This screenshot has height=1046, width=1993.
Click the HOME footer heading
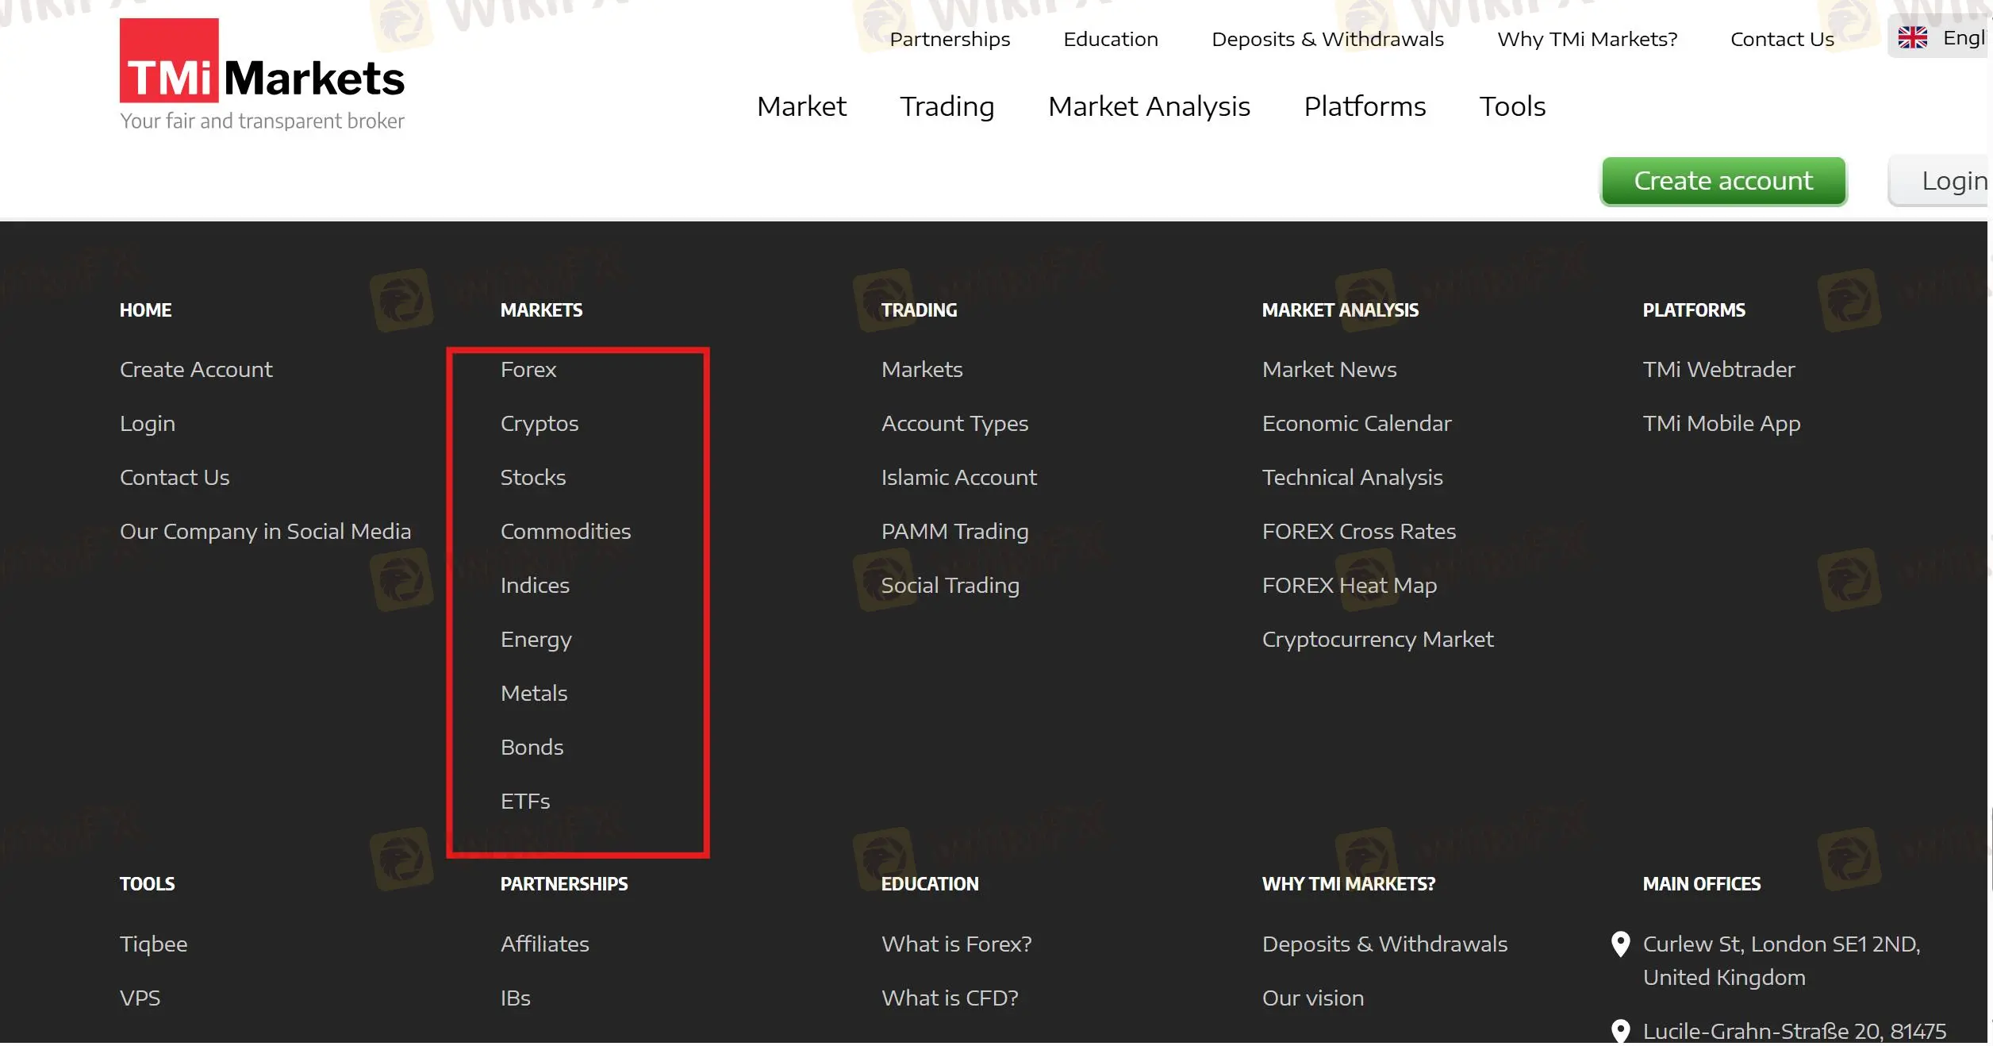[x=146, y=310]
